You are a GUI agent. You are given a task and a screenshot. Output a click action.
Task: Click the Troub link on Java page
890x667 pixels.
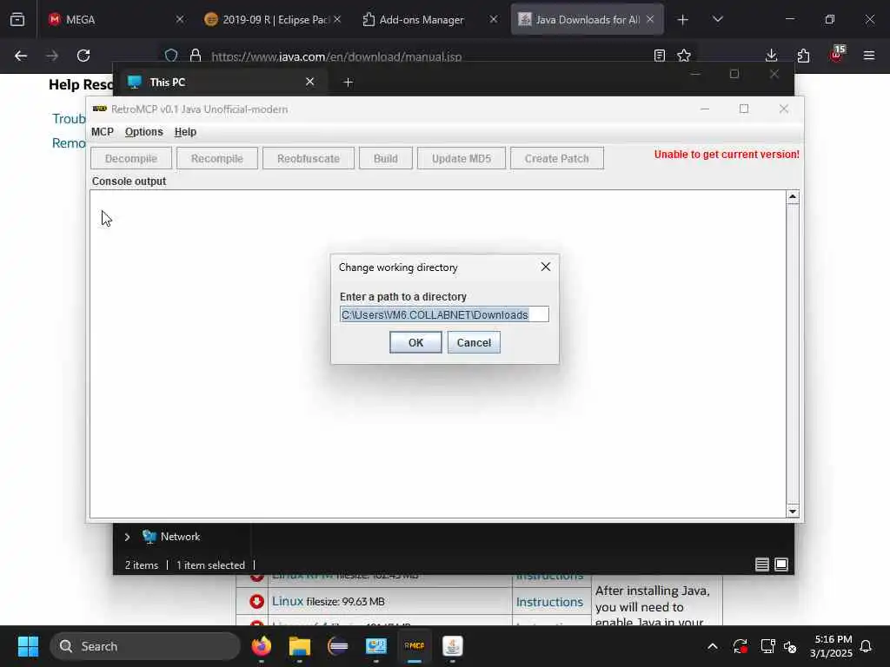click(x=69, y=118)
